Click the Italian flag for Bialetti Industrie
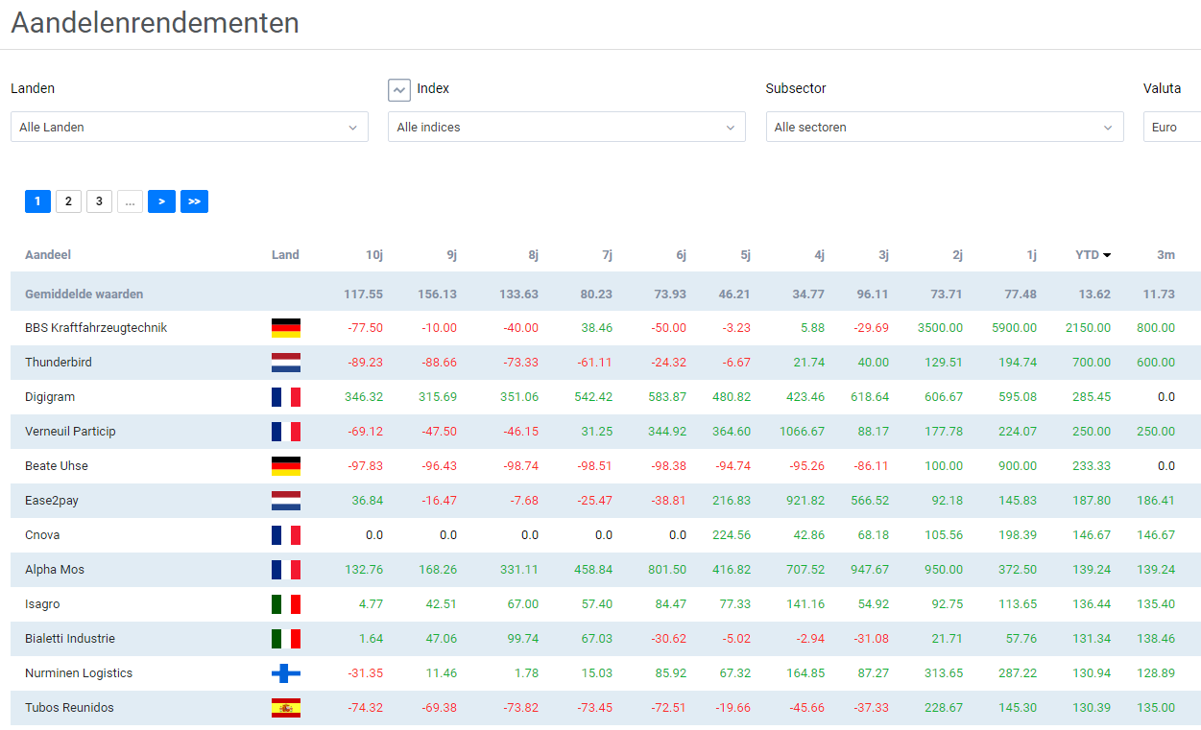This screenshot has width=1201, height=730. click(286, 639)
